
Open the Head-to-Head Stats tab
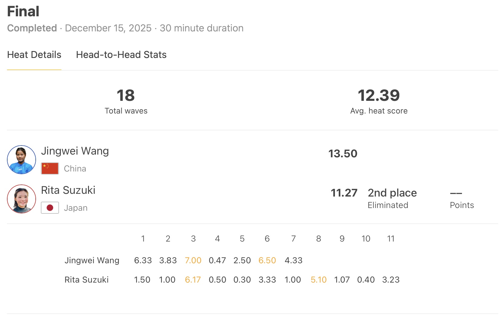pyautogui.click(x=121, y=55)
